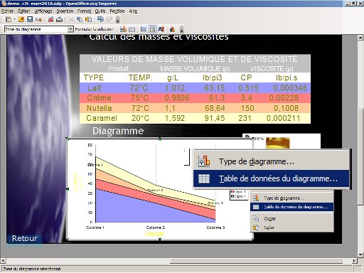Open chart type icon in chart toolbar

pos(123,29)
